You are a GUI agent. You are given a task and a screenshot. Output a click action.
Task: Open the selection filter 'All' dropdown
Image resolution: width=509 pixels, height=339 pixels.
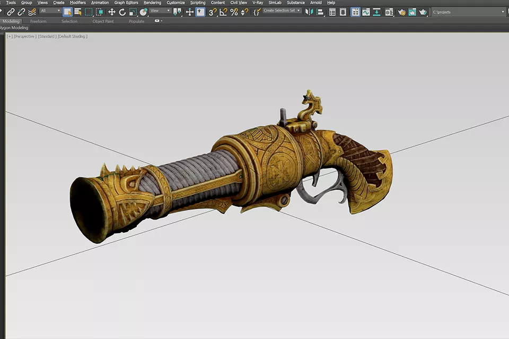(x=51, y=11)
